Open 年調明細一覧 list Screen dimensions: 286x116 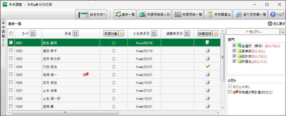click(x=188, y=14)
